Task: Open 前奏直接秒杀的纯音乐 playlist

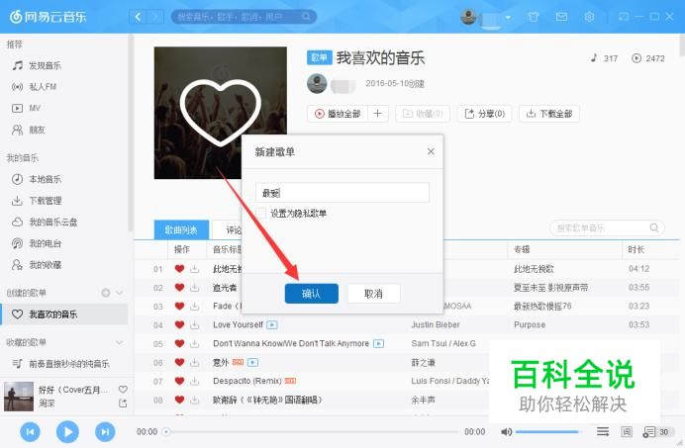Action: coord(60,363)
